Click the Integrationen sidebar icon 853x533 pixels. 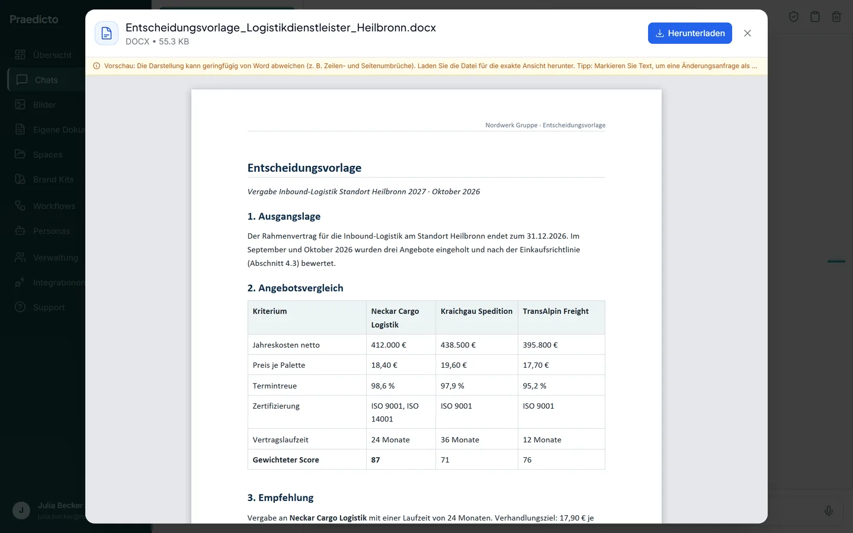[x=20, y=282]
